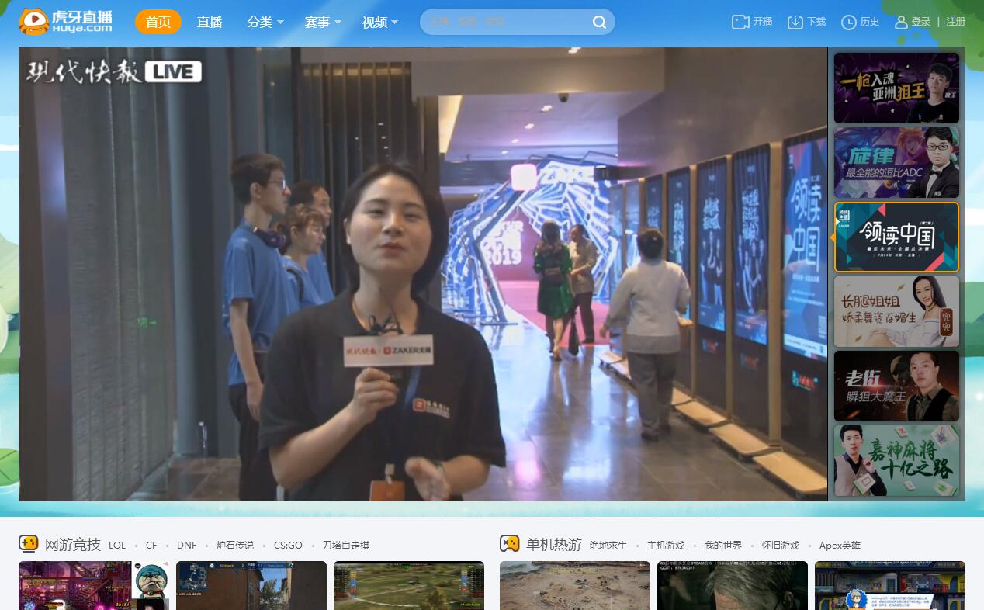Click the 网游竞技 gamepad icon

click(x=29, y=543)
